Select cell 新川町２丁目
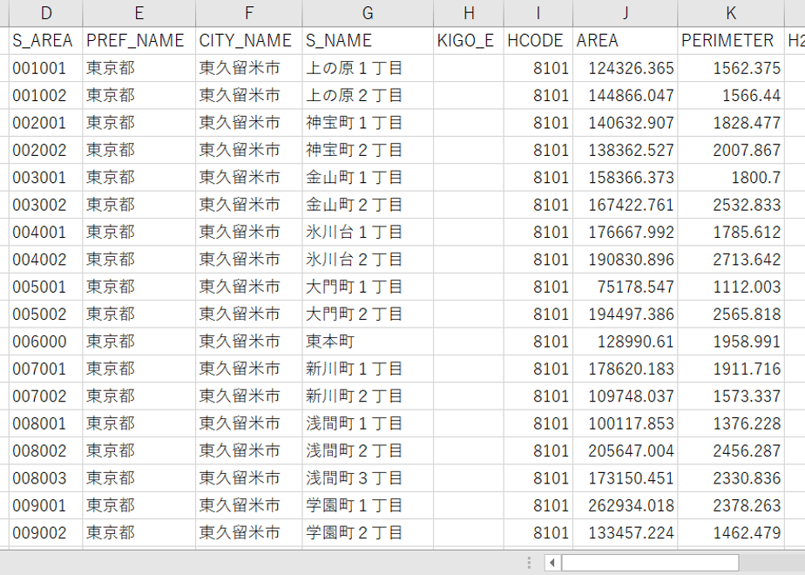 [x=368, y=396]
